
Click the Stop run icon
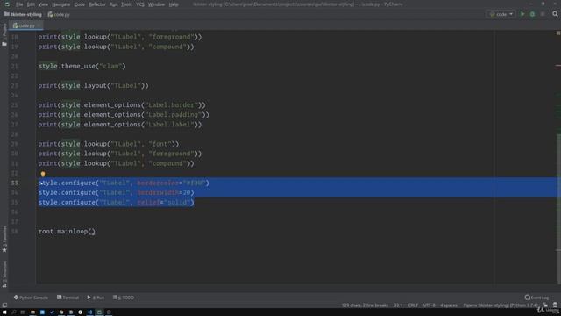coord(543,14)
